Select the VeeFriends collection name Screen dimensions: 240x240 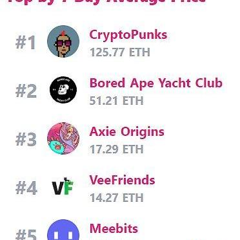[x=122, y=180]
